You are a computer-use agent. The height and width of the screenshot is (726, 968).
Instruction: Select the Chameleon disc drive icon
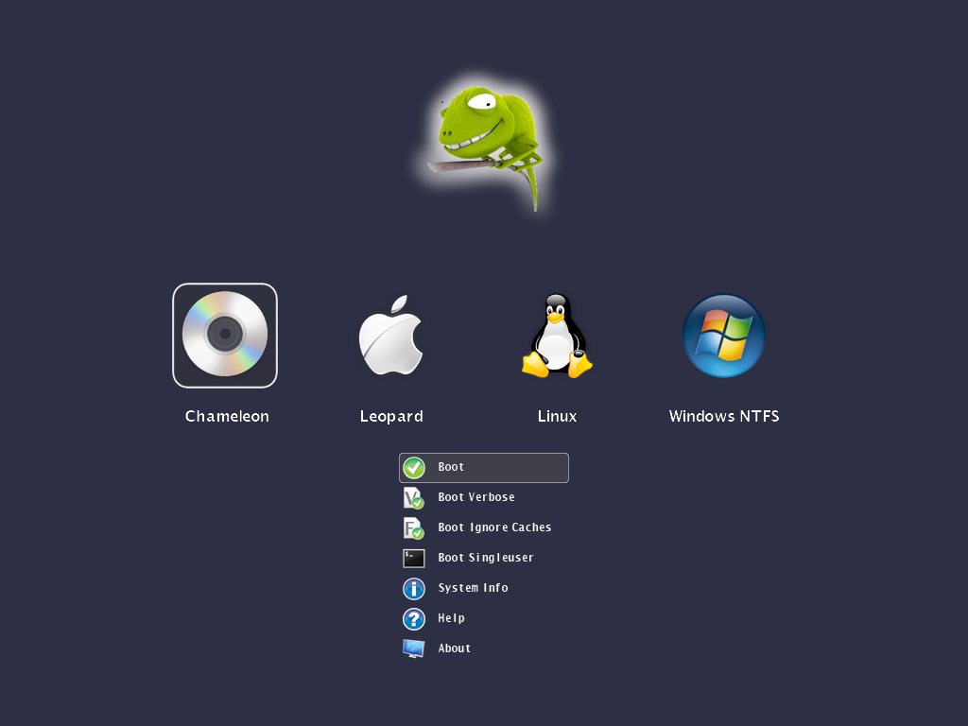pos(225,335)
